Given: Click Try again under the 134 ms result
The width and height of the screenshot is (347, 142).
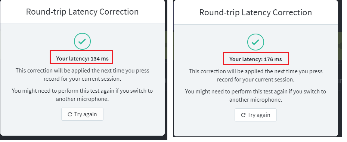Looking at the screenshot, I should [82, 114].
